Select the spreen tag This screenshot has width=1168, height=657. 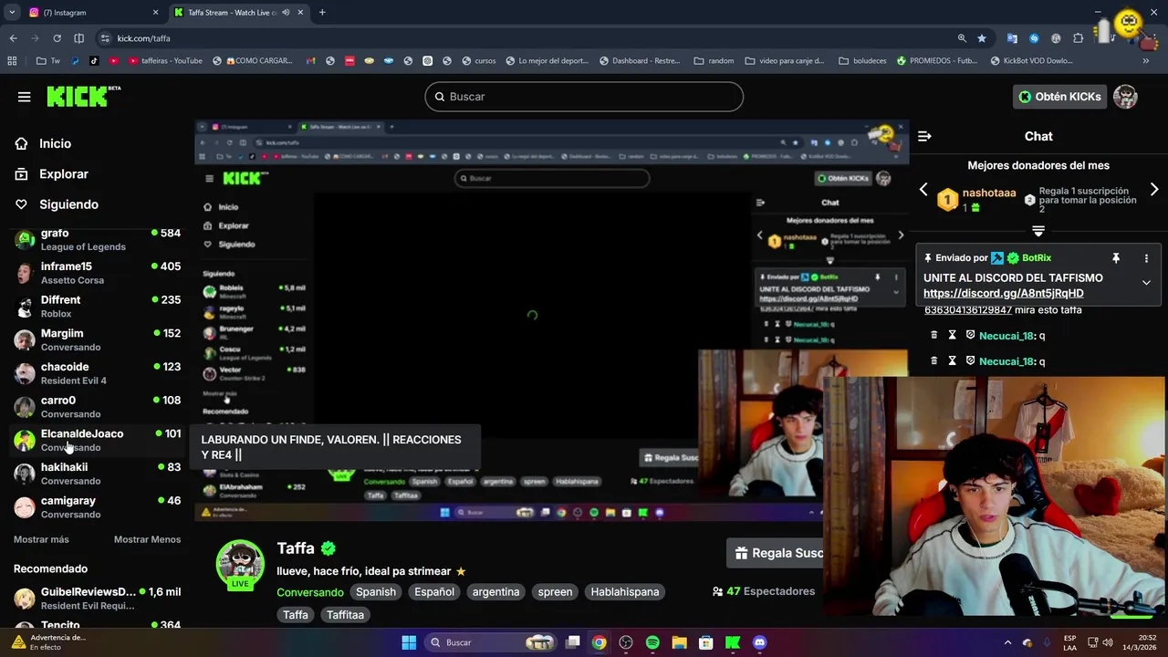click(555, 591)
